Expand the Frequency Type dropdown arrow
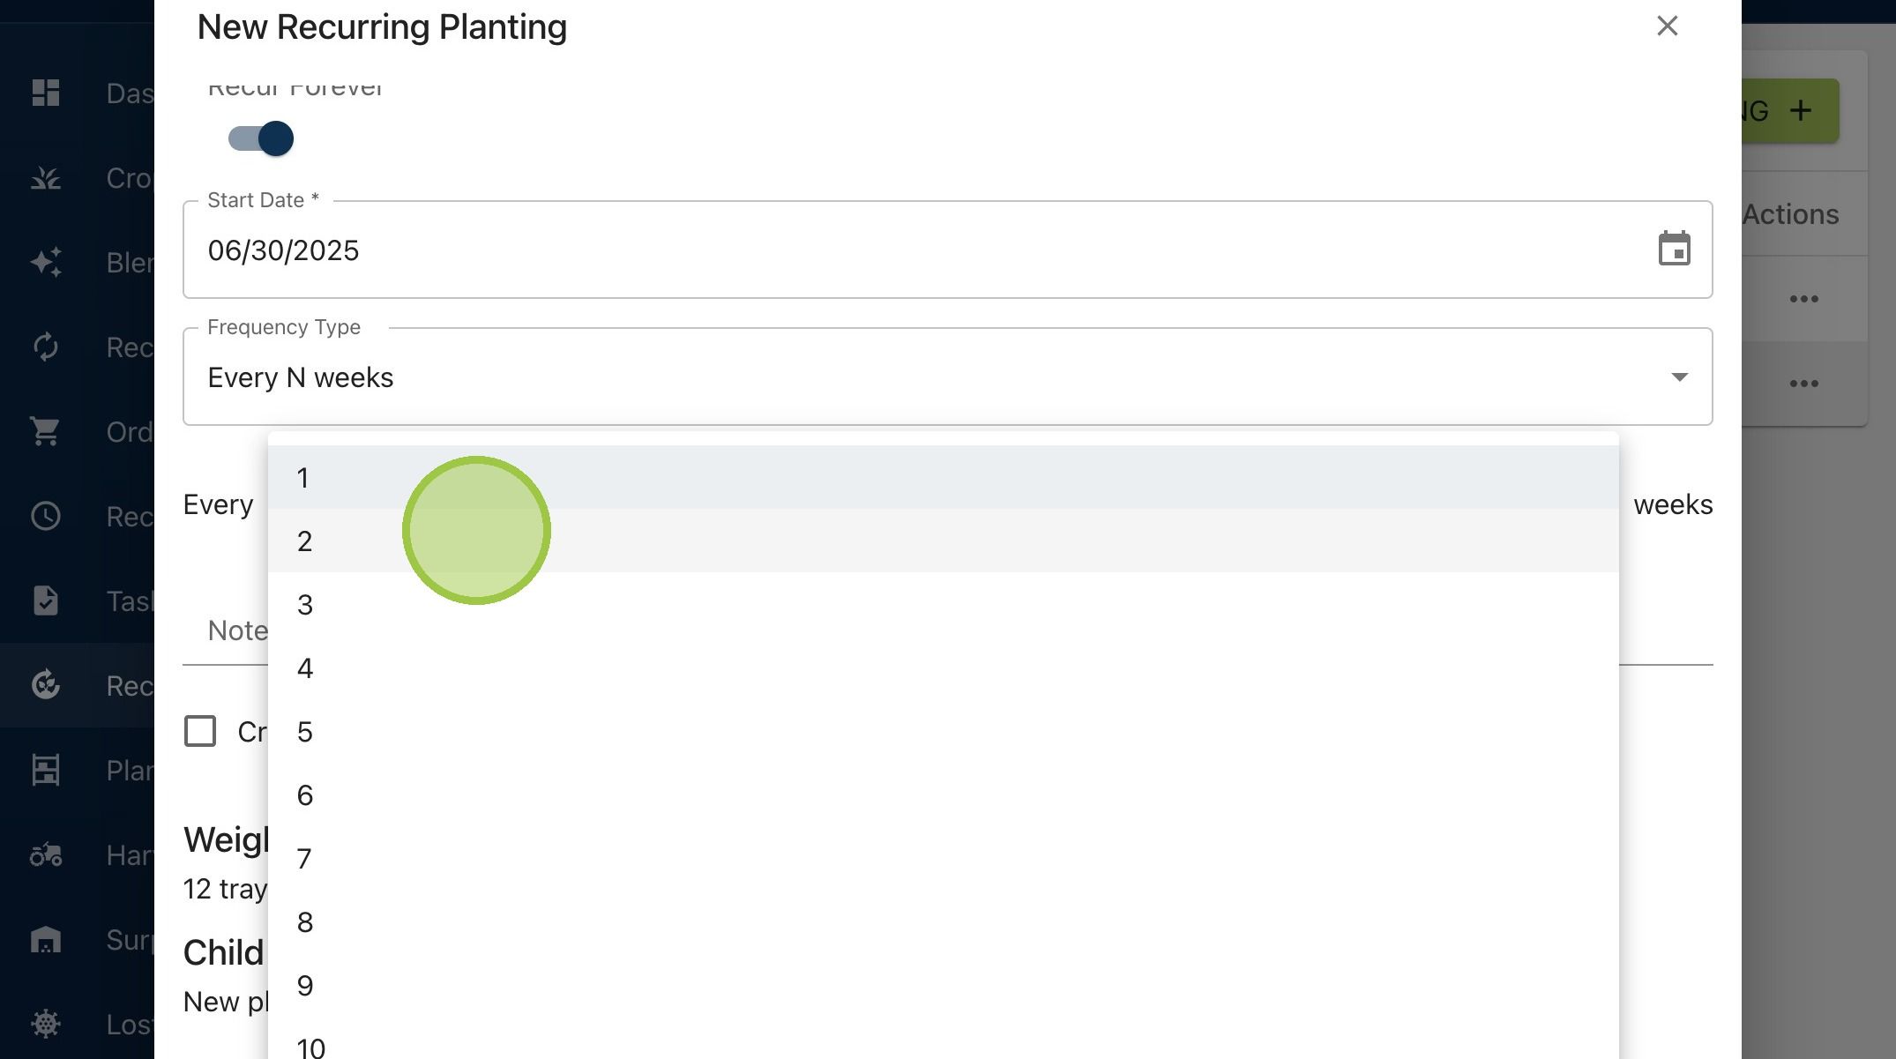This screenshot has height=1059, width=1896. [x=1679, y=377]
